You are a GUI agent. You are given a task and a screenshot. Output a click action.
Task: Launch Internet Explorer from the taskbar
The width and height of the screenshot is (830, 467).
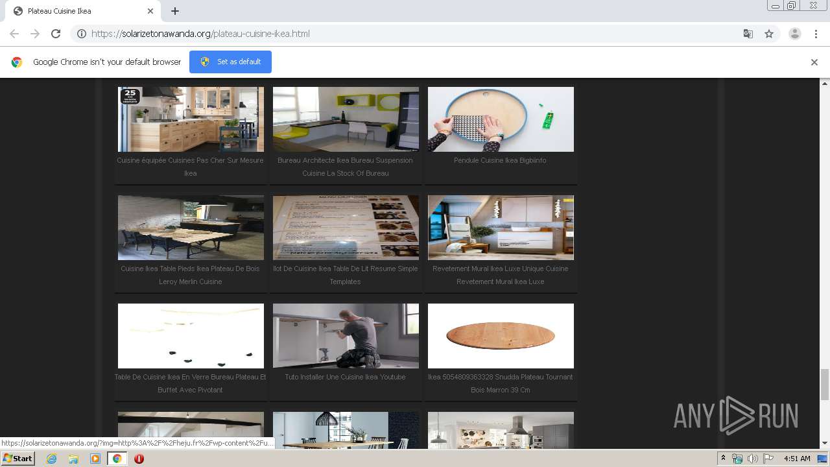coord(51,459)
